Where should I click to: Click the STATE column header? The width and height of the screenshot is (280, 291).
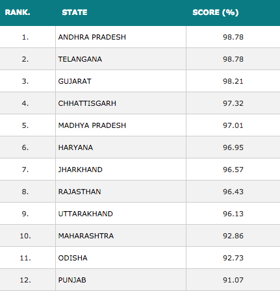(75, 12)
